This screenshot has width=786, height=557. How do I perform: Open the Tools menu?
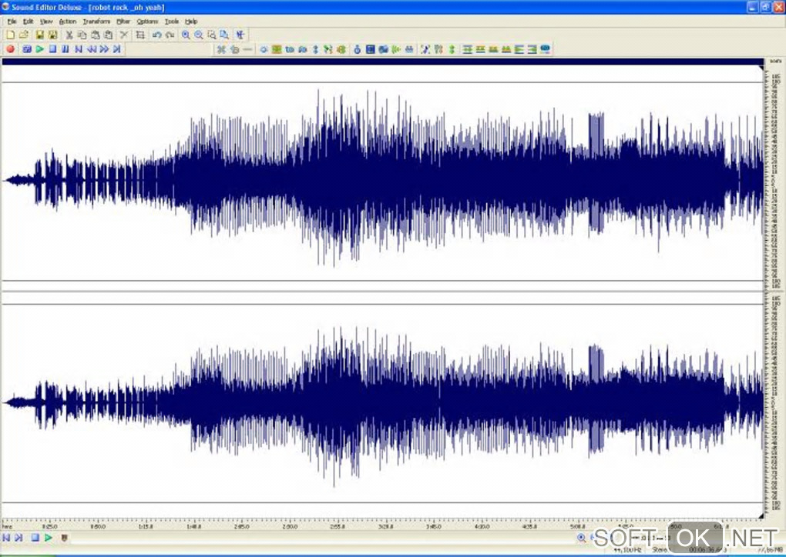[171, 22]
